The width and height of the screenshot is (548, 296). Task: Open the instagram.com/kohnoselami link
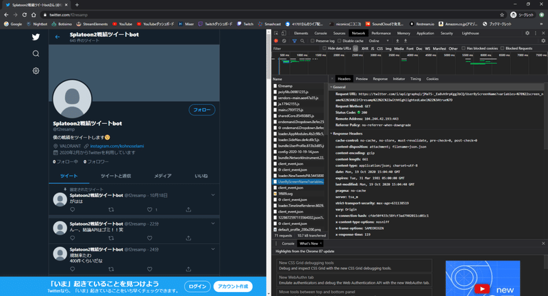coord(117,146)
